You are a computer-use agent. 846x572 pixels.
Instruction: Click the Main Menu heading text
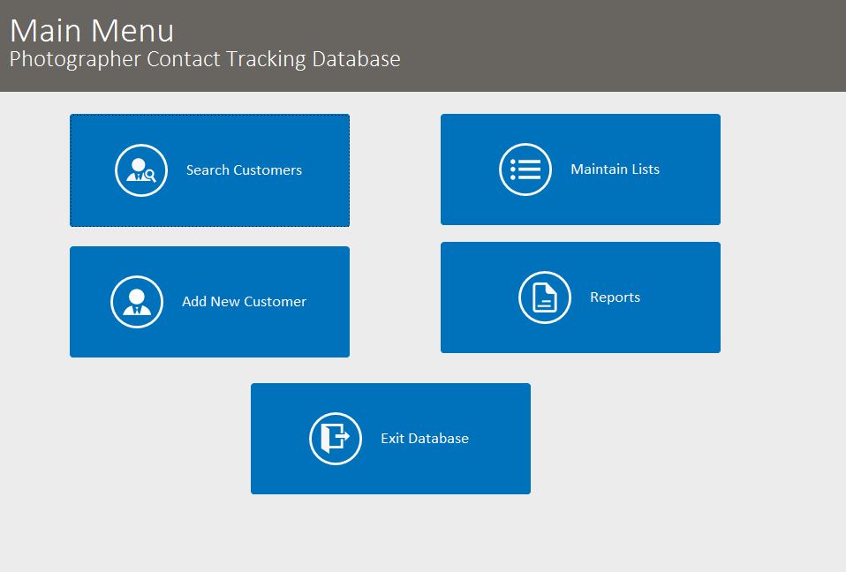(x=92, y=30)
